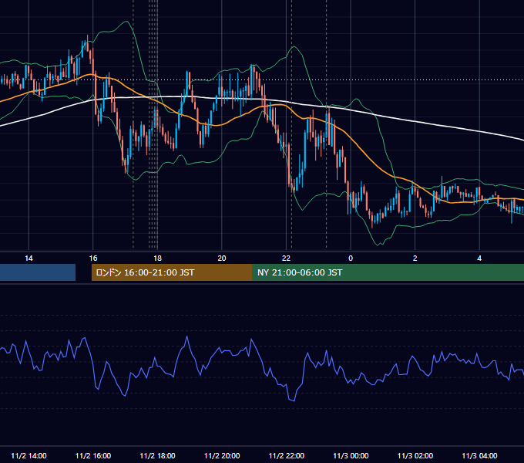Click the 11/3 00:00 date label

pyautogui.click(x=351, y=455)
